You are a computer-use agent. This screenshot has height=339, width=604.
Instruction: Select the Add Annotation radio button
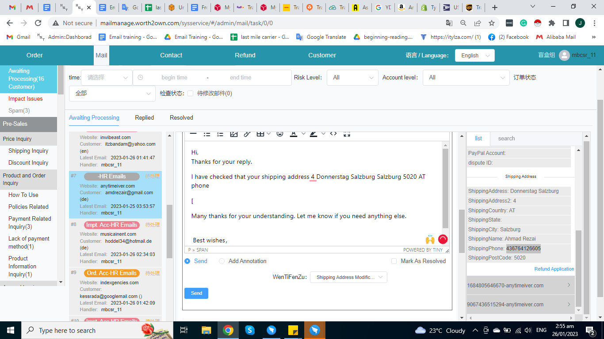coord(222,261)
